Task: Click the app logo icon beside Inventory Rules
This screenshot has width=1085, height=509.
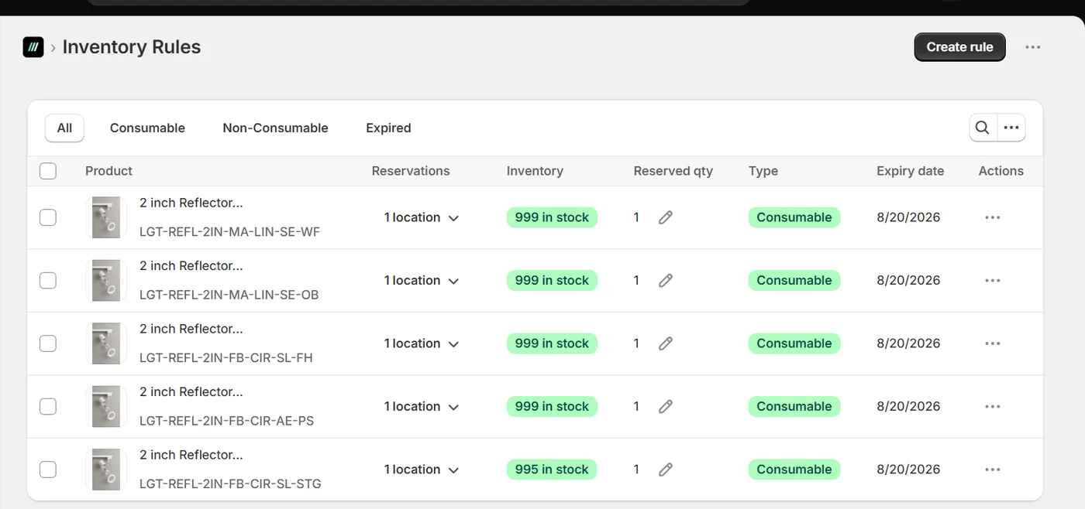Action: tap(33, 47)
